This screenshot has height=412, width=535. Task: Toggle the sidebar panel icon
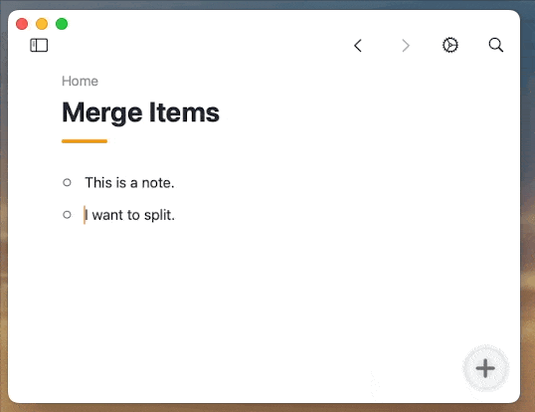coord(39,45)
